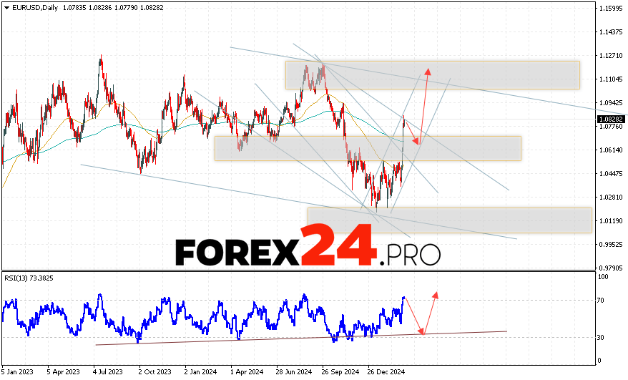Click the 1.12710 price axis label
Image resolution: width=628 pixels, height=380 pixels.
610,56
